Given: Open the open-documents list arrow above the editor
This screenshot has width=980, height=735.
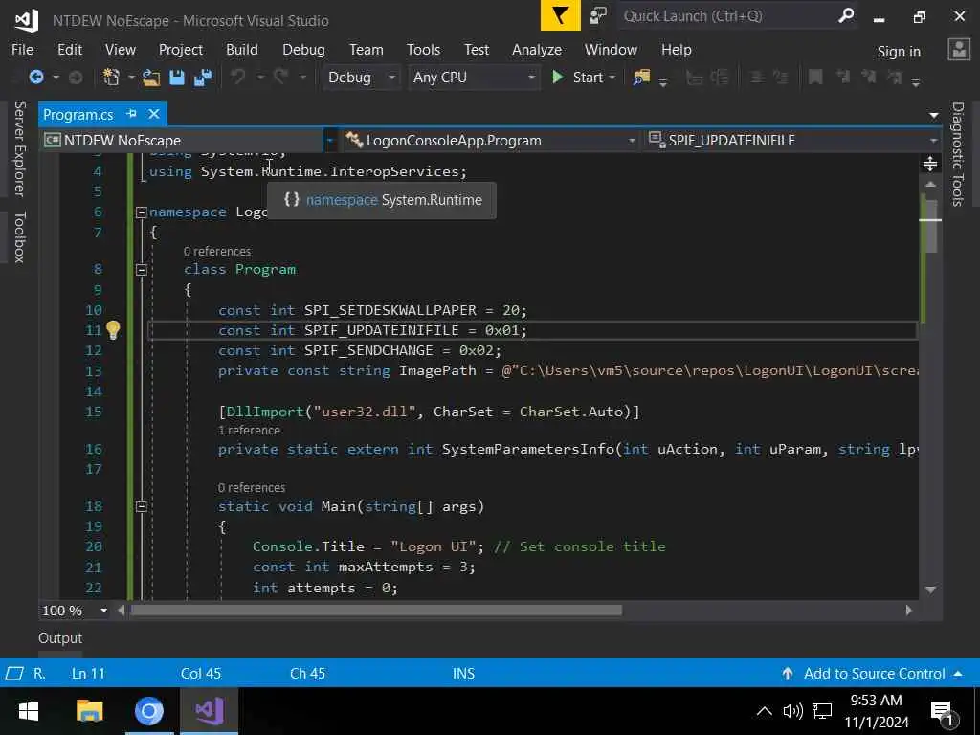Looking at the screenshot, I should point(934,115).
